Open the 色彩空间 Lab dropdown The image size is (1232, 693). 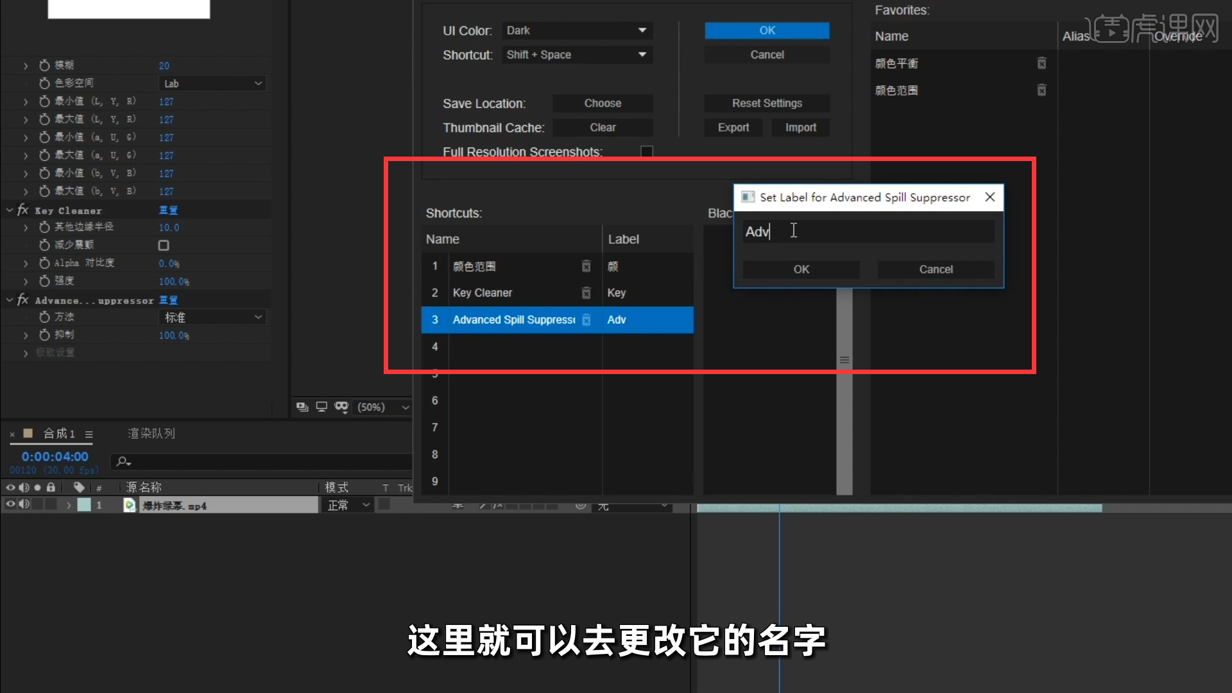pos(212,83)
